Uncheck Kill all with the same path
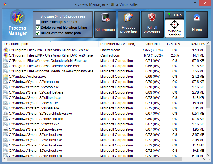 pyautogui.click(x=38, y=33)
